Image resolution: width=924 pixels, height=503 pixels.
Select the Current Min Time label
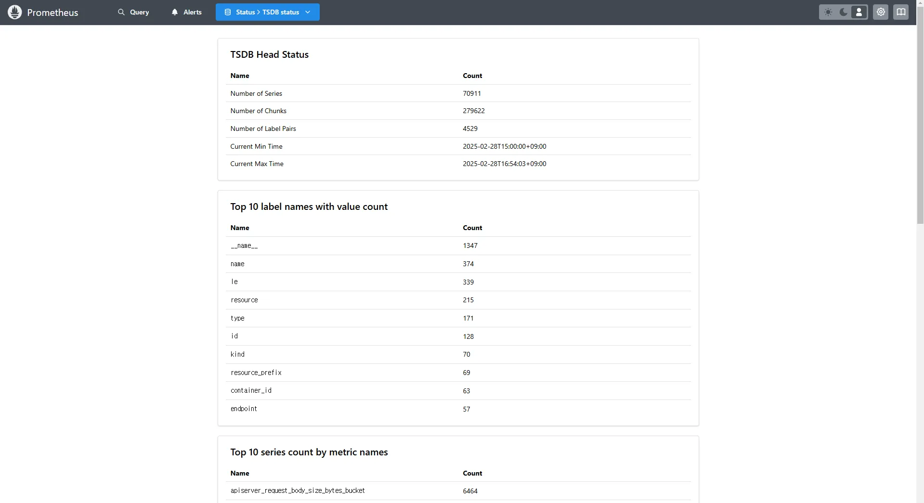256,146
